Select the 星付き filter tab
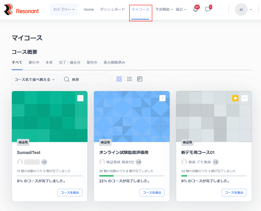Image resolution: width=261 pixels, height=211 pixels. (x=92, y=62)
